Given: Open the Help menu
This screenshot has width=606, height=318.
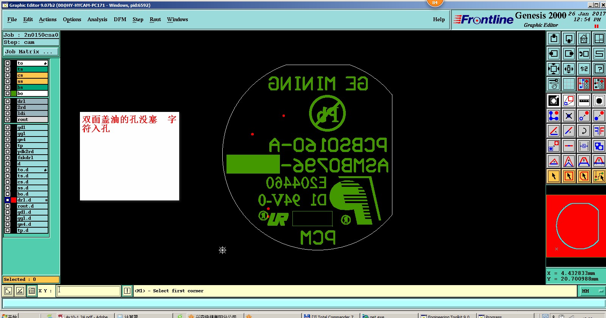Looking at the screenshot, I should coord(439,19).
